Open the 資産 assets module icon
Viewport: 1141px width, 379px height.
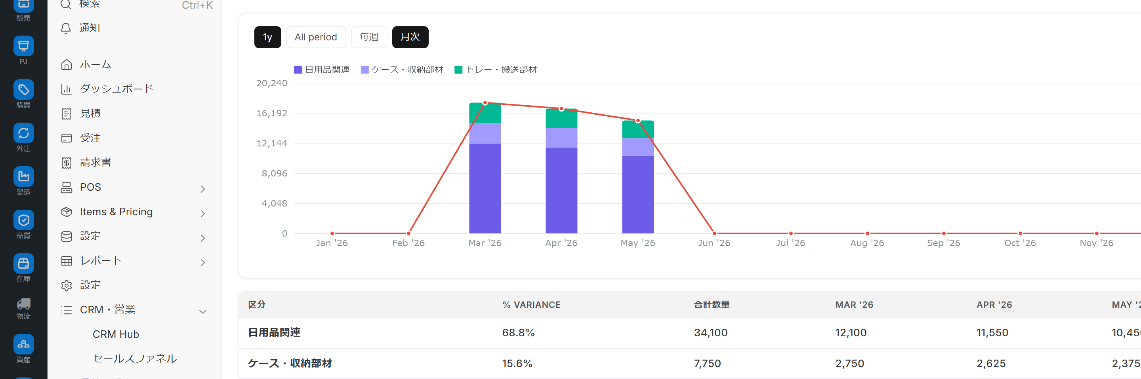pyautogui.click(x=23, y=345)
